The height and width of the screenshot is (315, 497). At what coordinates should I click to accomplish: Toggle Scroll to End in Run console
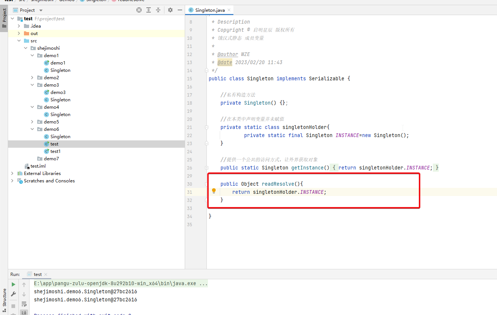pyautogui.click(x=24, y=312)
